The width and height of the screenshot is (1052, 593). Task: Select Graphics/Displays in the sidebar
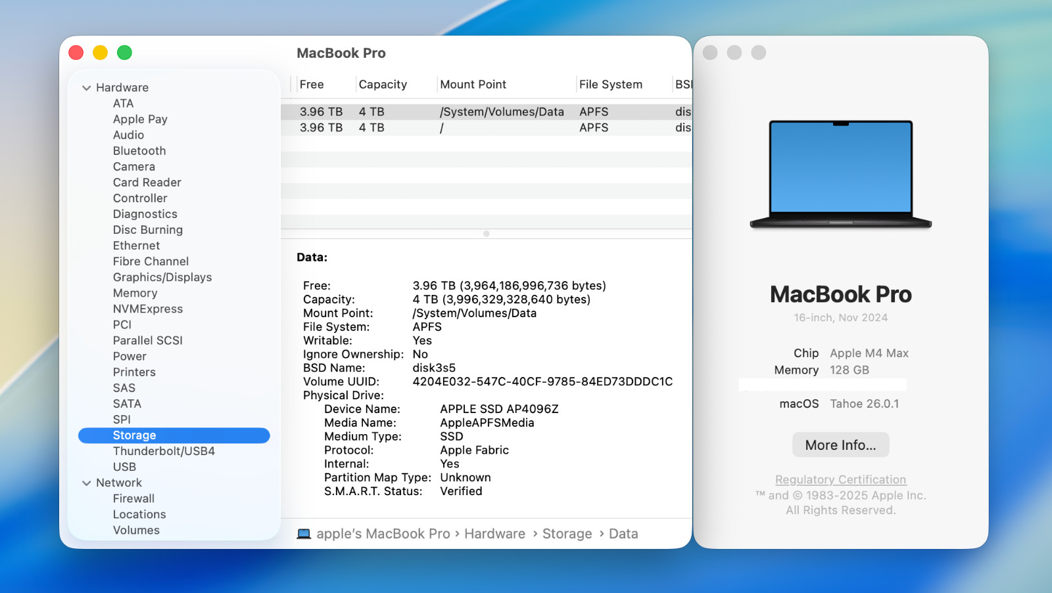point(162,277)
